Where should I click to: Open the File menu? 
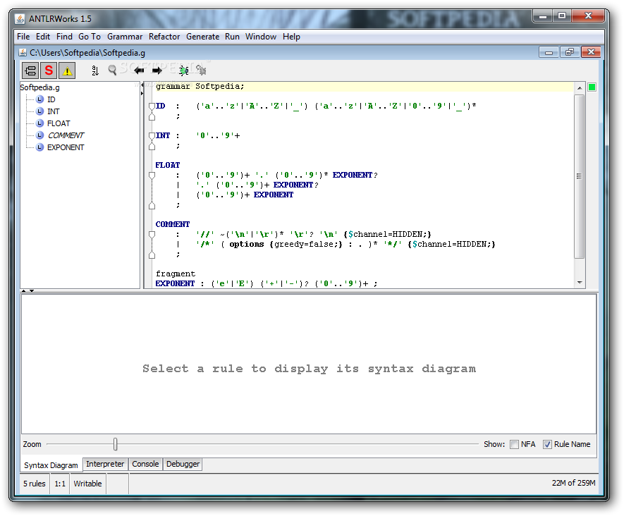pyautogui.click(x=23, y=37)
